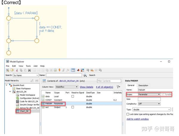Click the Model Explorer title icon

(x=7, y=61)
